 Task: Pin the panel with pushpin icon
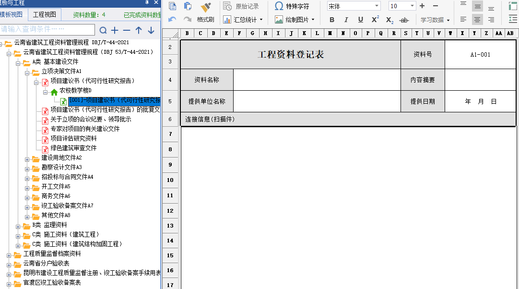pyautogui.click(x=147, y=3)
